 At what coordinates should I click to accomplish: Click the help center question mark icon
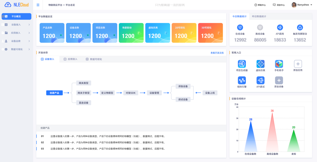[x=256, y=5]
